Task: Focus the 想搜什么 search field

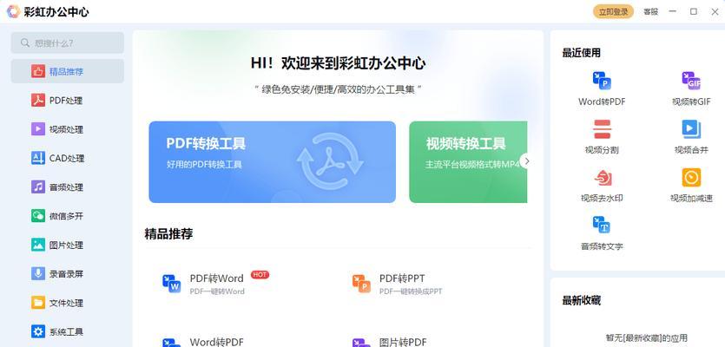Action: 68,43
